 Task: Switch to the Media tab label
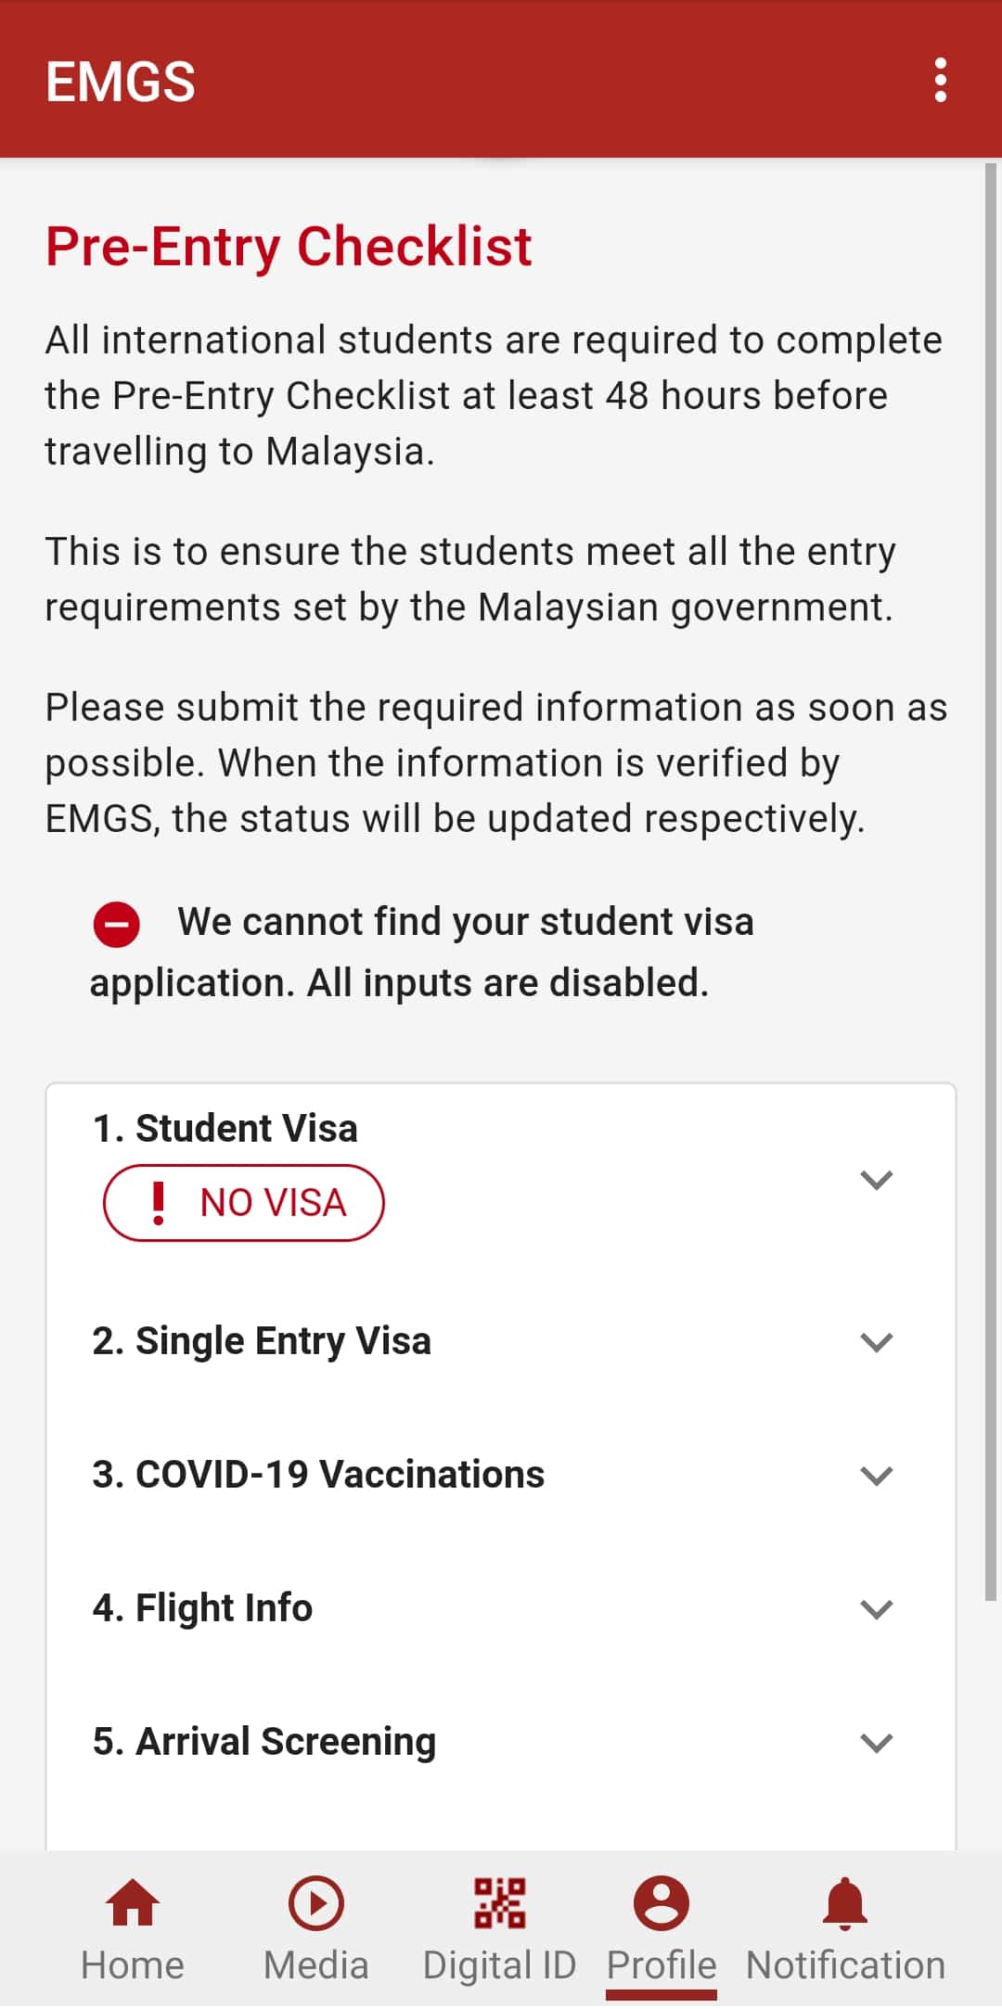click(315, 1965)
